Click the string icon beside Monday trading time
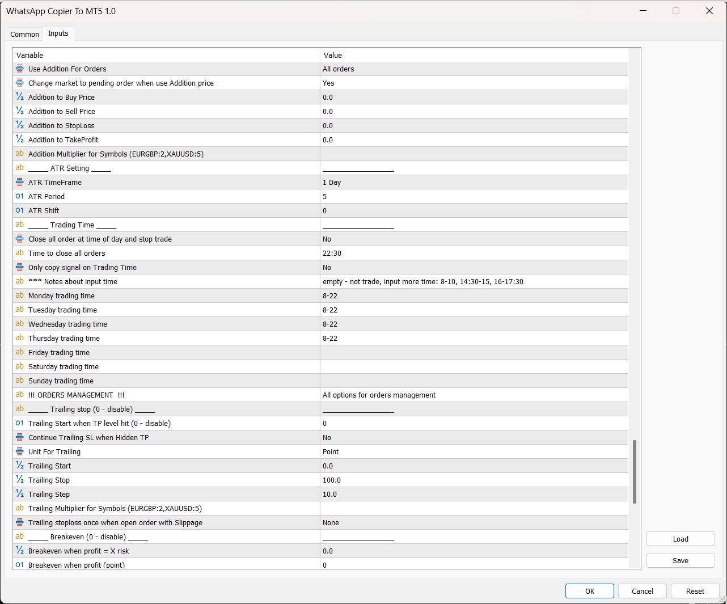 tap(20, 295)
